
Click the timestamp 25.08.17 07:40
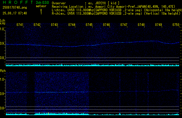pos(15,13)
